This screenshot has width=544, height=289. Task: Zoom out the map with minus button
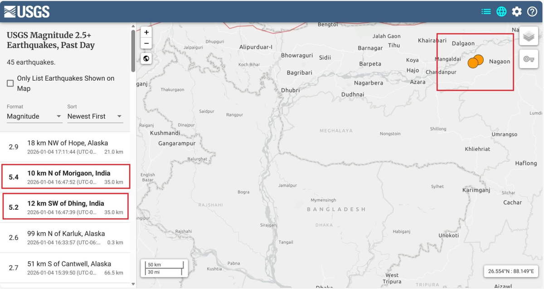click(146, 44)
